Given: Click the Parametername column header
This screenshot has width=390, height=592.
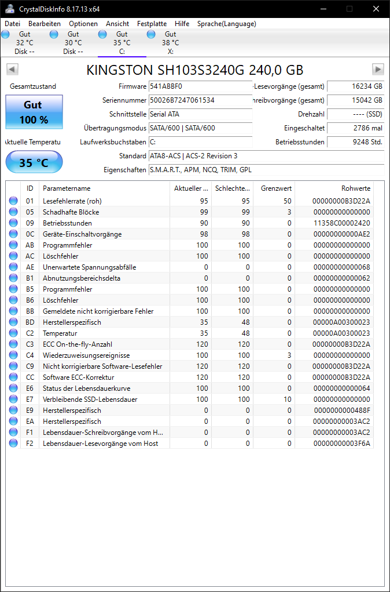Looking at the screenshot, I should point(104,188).
